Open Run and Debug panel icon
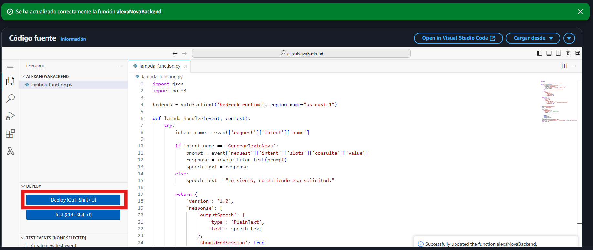 point(10,116)
